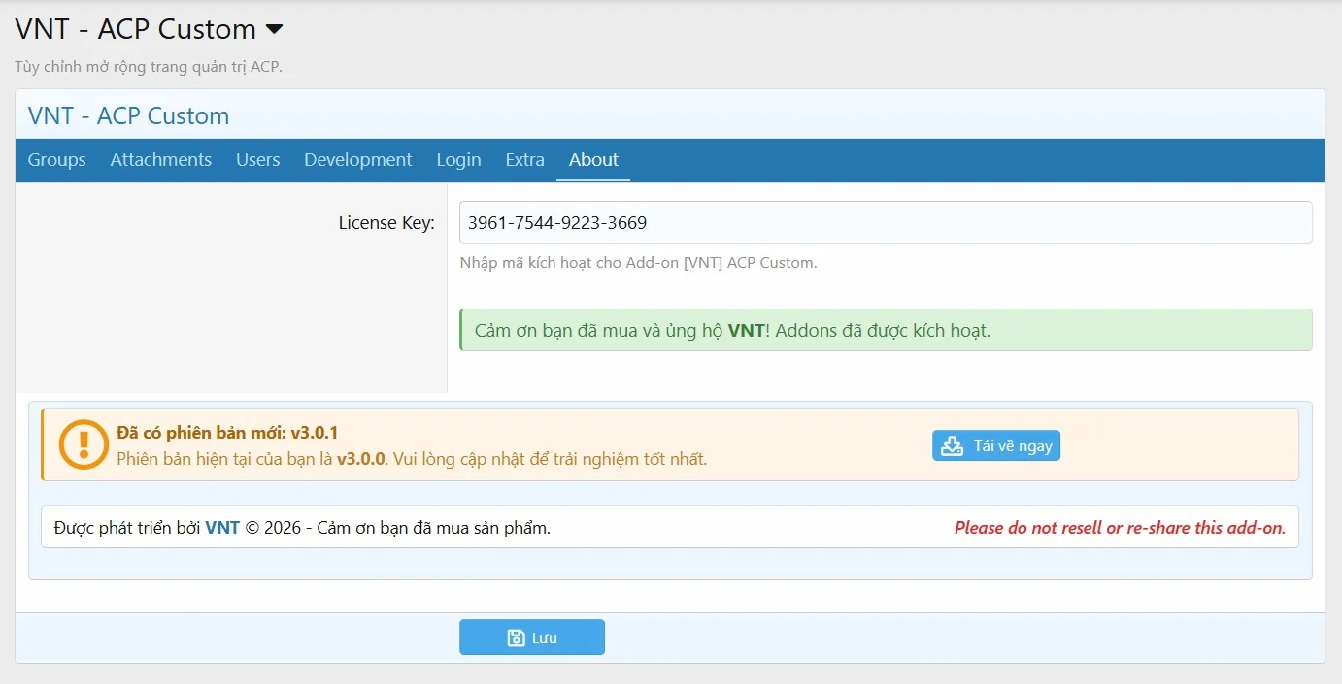Click the 'Please do not resell' warning text
This screenshot has height=684, width=1342.
pyautogui.click(x=1120, y=528)
